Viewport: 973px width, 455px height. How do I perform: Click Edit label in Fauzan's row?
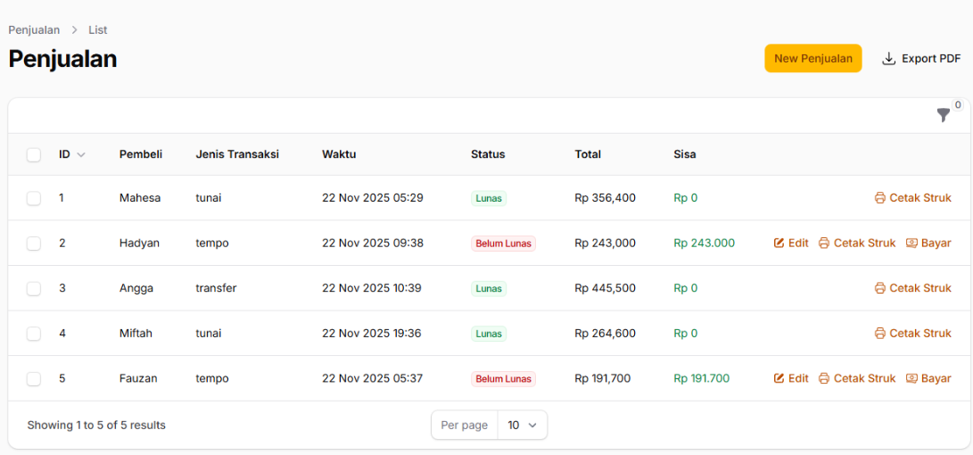coord(798,378)
